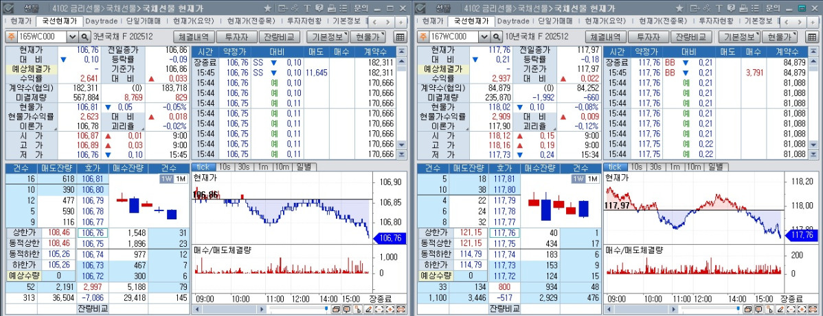Switch to the 단일가매매 tab in the 3년국채 window
This screenshot has width=823, height=316.
click(144, 21)
